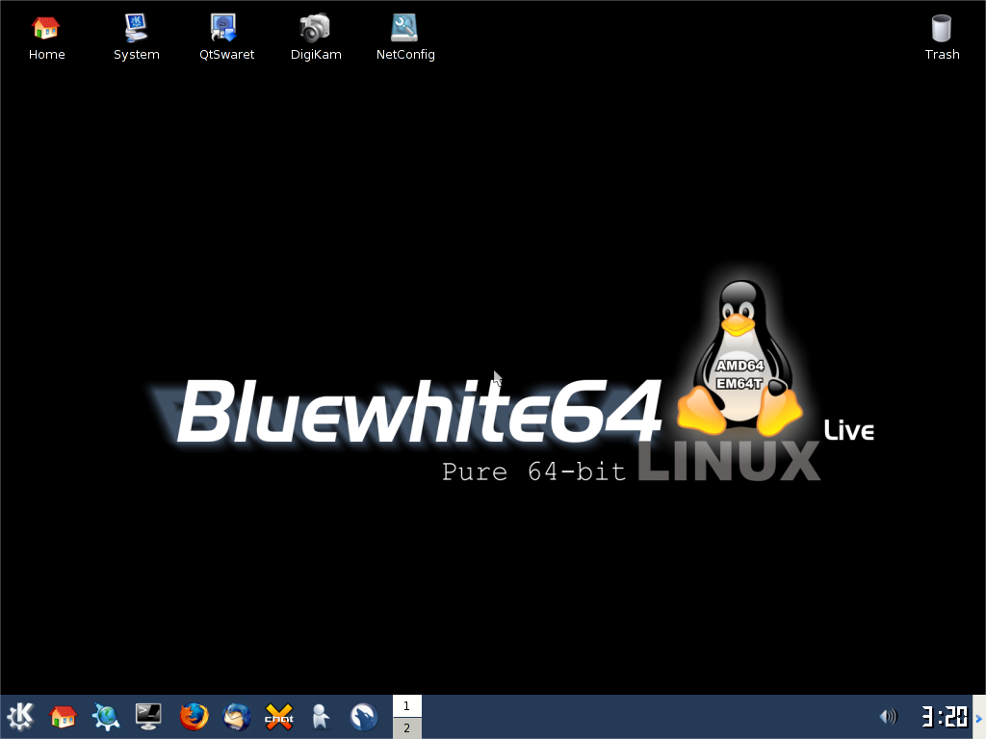
Task: Launch Firefox from the panel
Action: tap(194, 716)
